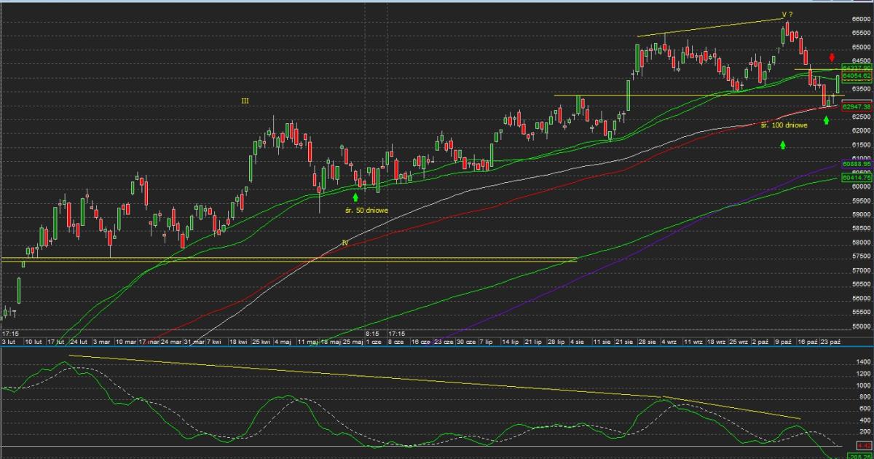Click green up arrow above śr. 50 dniowe
The width and height of the screenshot is (874, 459).
click(355, 196)
